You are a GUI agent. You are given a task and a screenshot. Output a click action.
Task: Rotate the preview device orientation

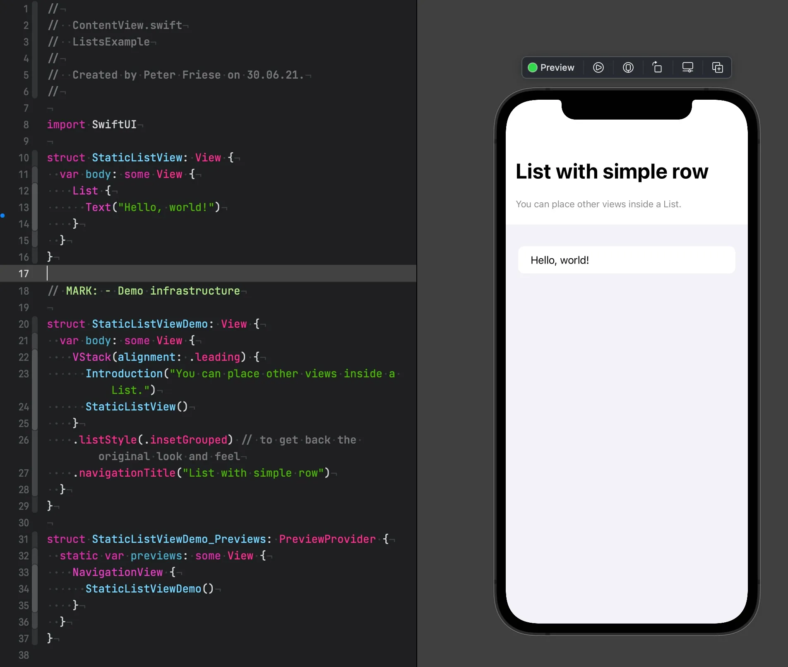coord(657,67)
